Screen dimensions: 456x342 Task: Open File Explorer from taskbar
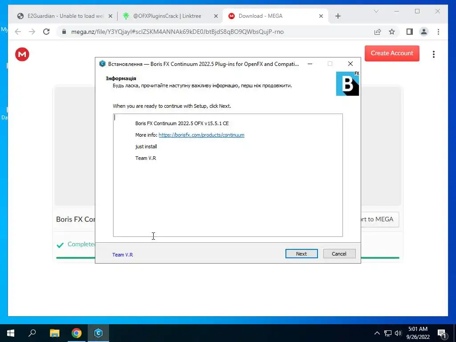coord(54,333)
